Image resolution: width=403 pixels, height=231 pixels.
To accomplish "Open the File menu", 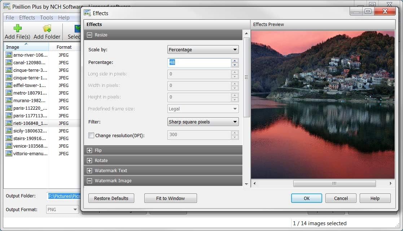I will (x=10, y=17).
